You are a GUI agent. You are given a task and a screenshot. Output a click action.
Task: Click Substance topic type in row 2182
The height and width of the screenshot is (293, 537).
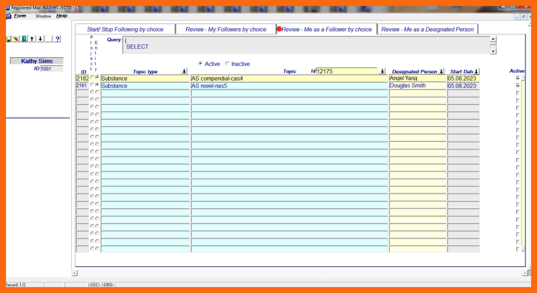145,79
